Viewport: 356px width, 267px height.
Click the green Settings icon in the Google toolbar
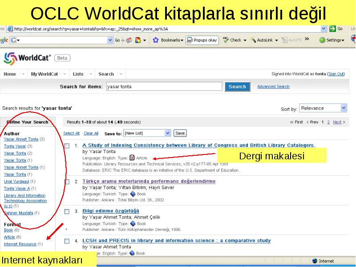pyautogui.click(x=322, y=40)
